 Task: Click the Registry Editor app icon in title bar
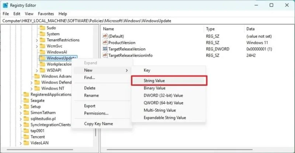(5, 5)
